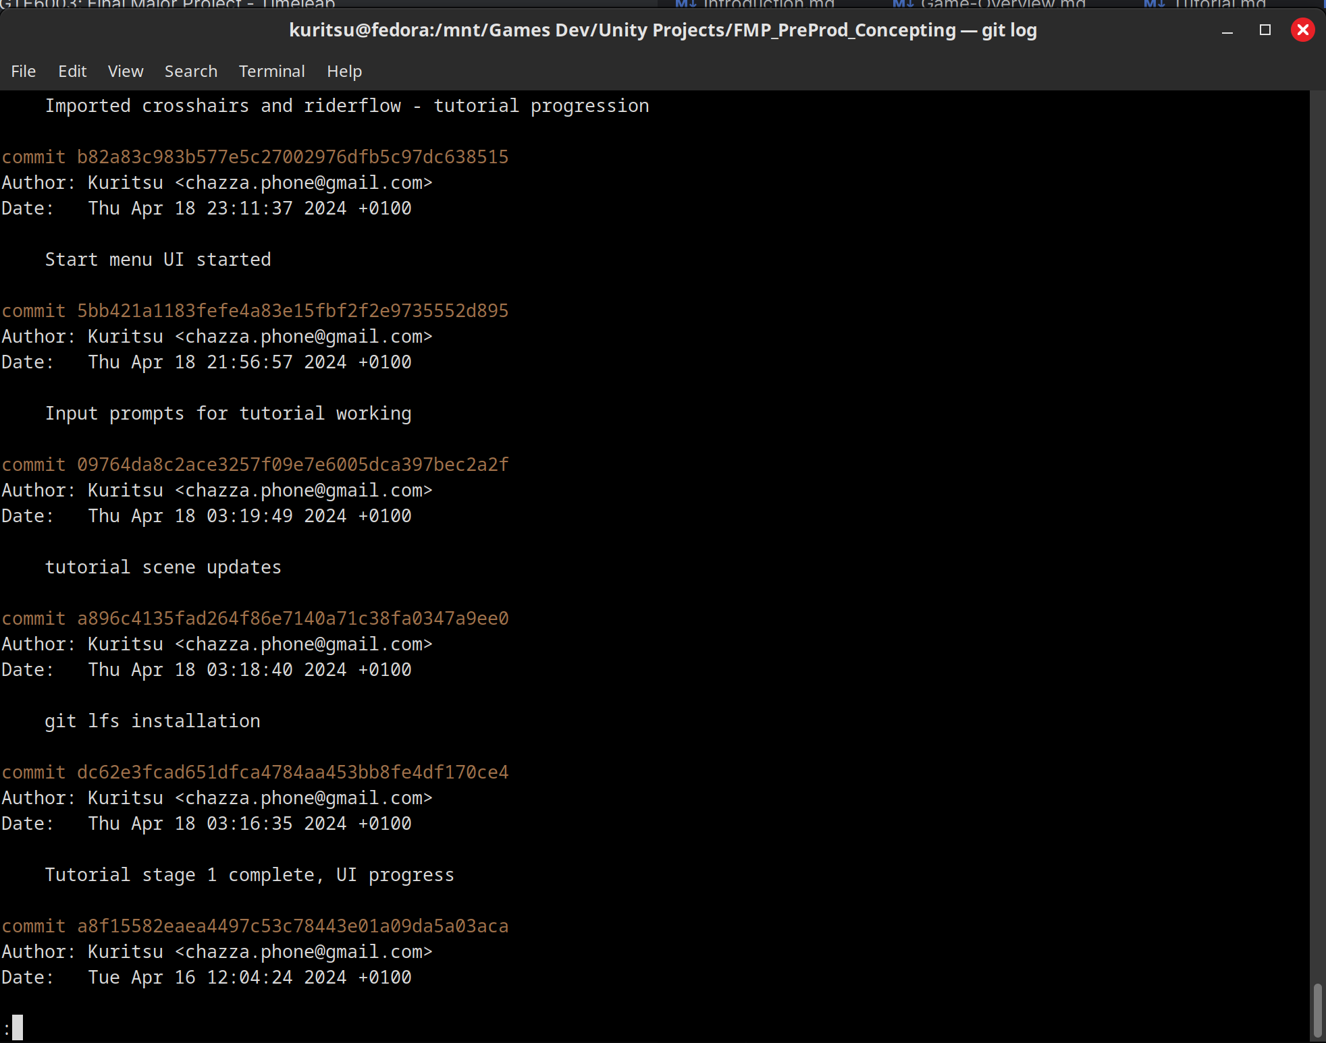Close the git log terminal window
The height and width of the screenshot is (1043, 1326).
1302,29
